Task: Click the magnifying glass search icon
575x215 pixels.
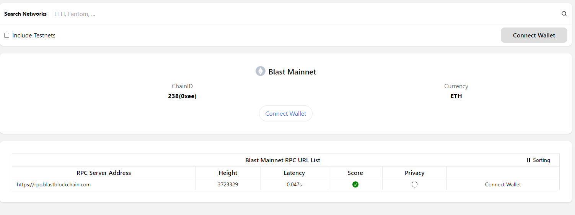Action: [x=564, y=14]
